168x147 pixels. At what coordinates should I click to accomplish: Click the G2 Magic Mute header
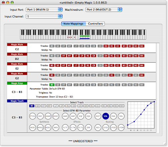pos(17,73)
